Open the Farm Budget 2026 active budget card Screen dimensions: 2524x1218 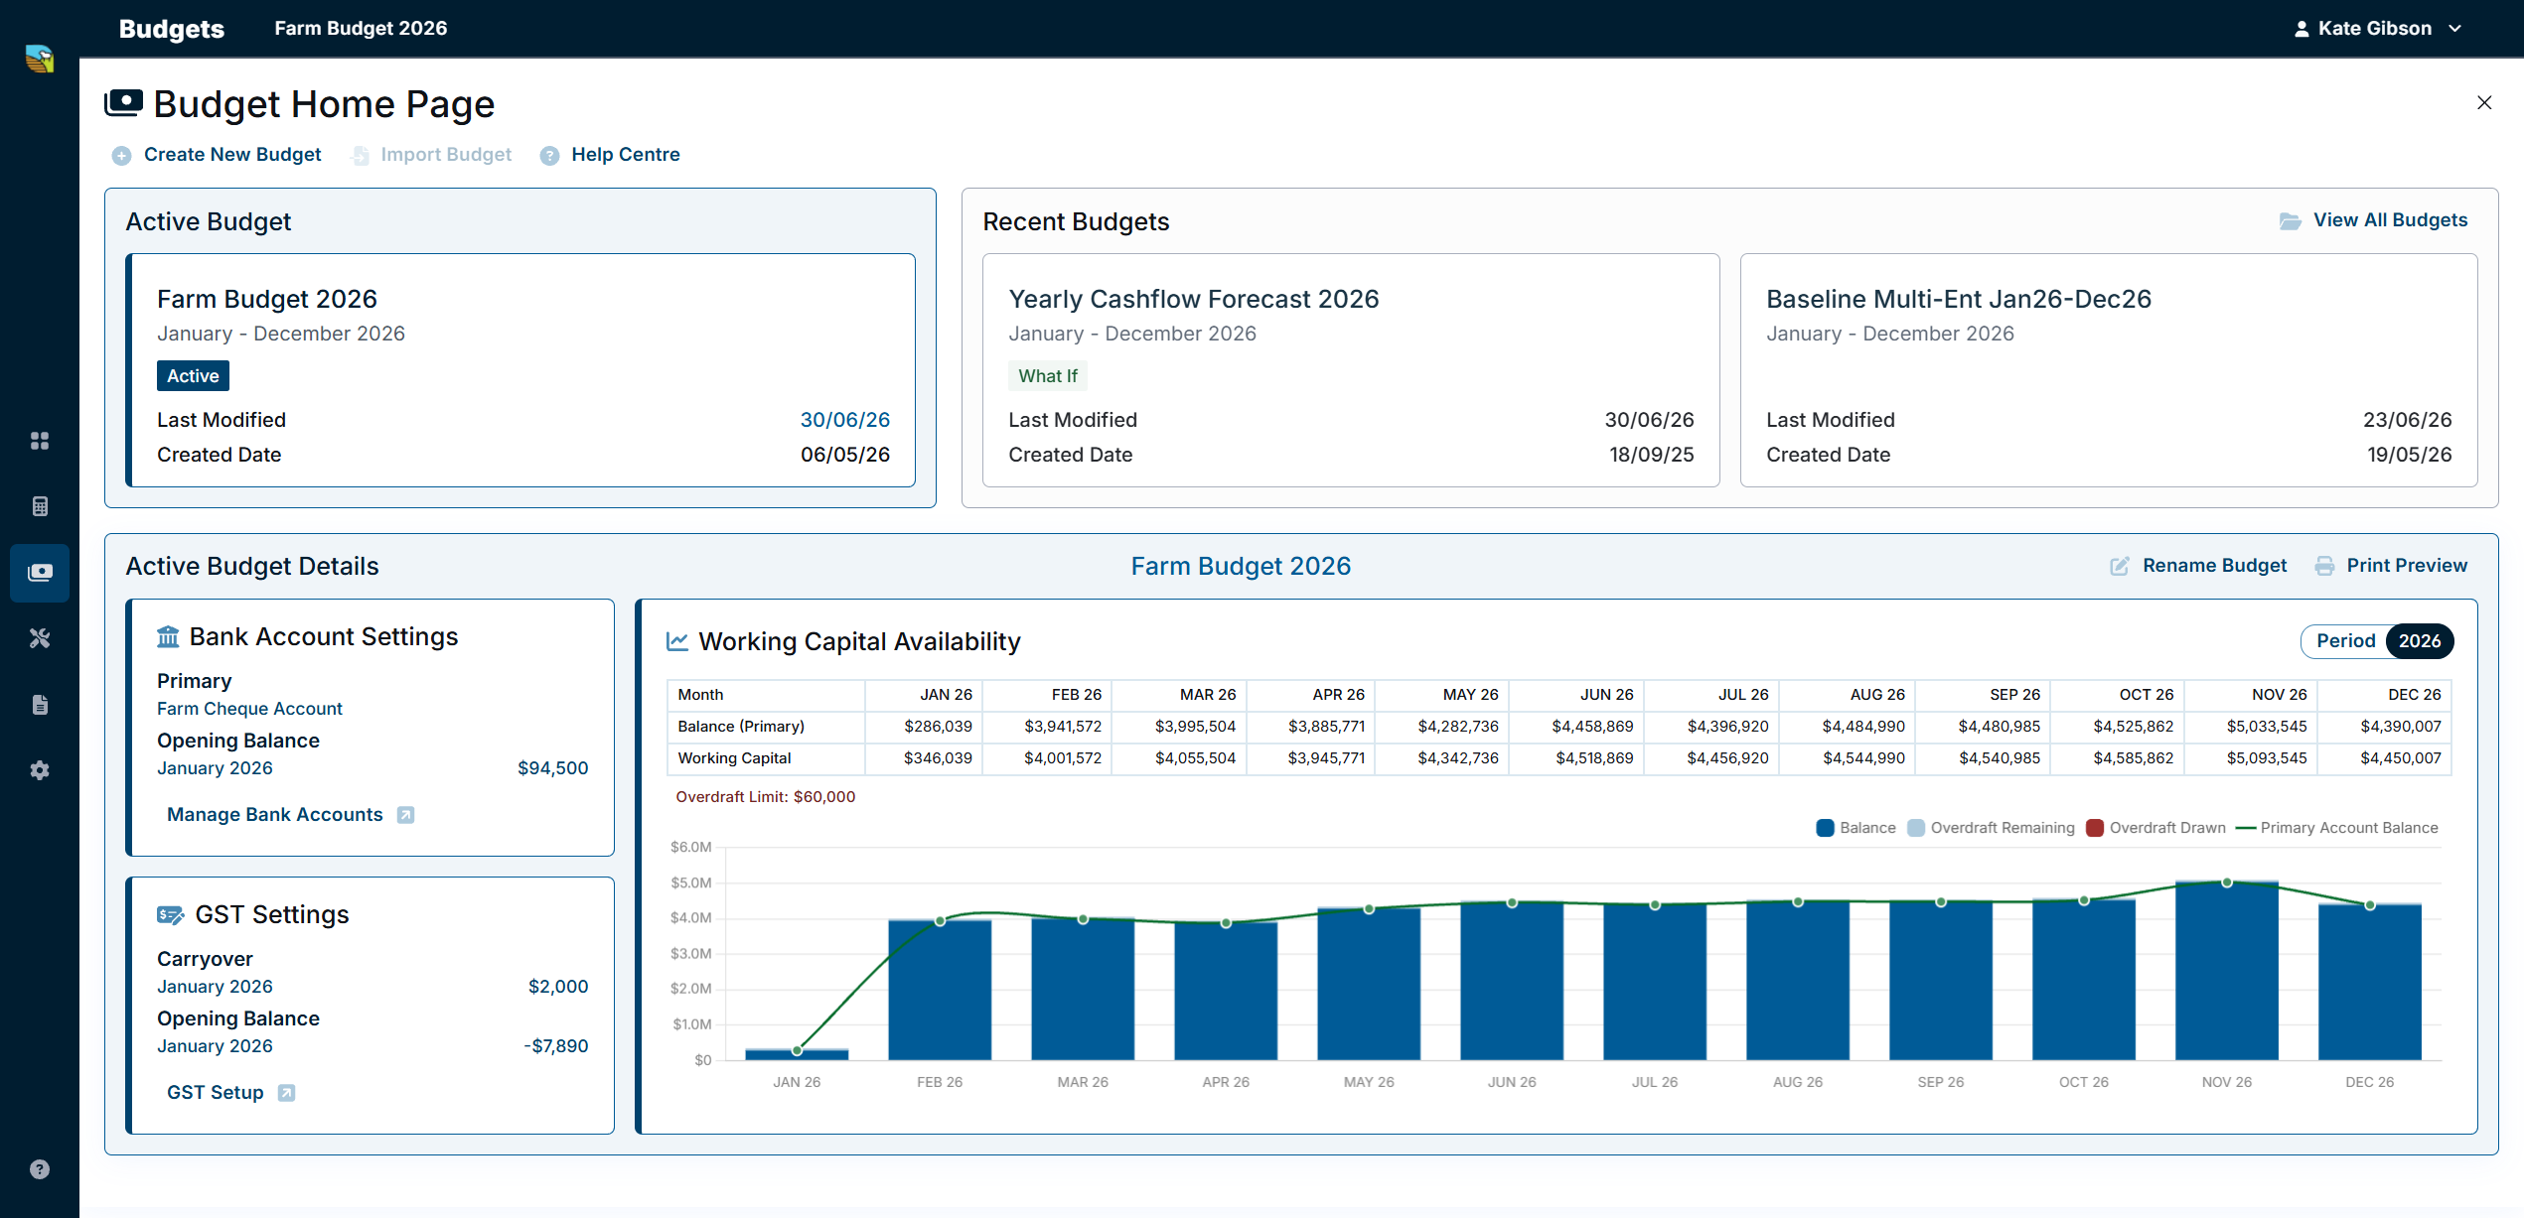click(522, 370)
